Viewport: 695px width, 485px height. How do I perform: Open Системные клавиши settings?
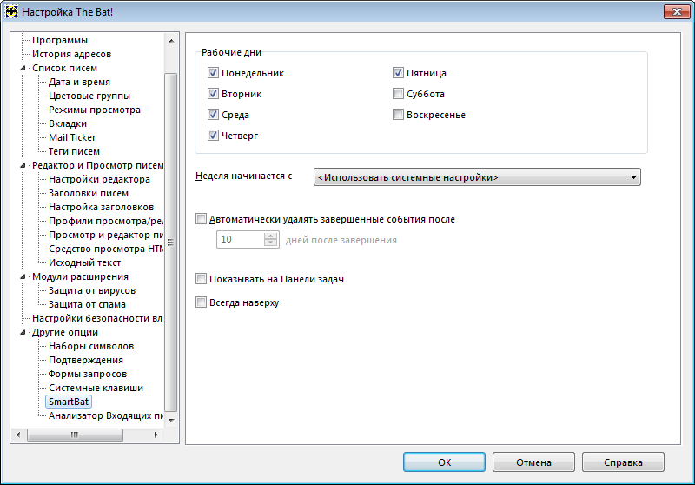[96, 388]
